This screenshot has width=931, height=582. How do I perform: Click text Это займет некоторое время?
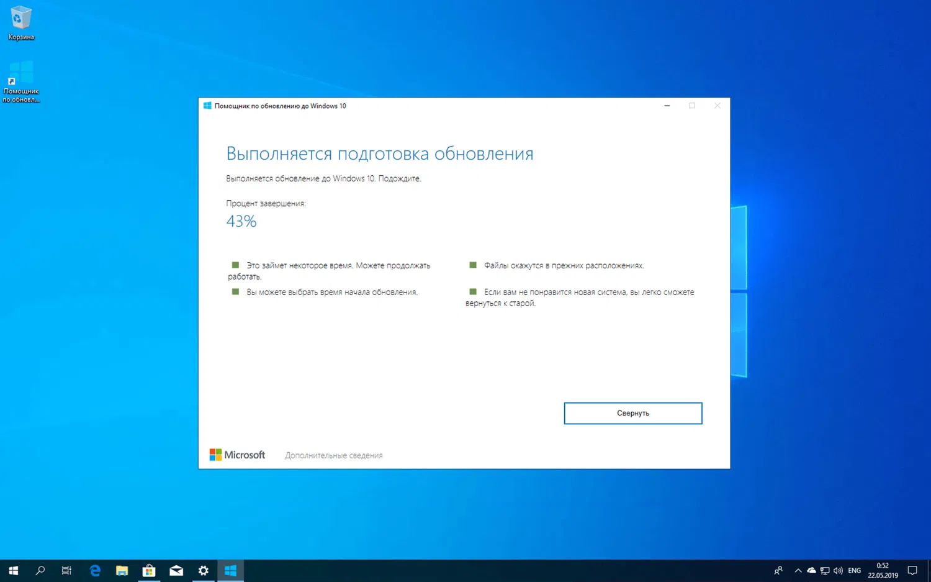click(x=300, y=265)
